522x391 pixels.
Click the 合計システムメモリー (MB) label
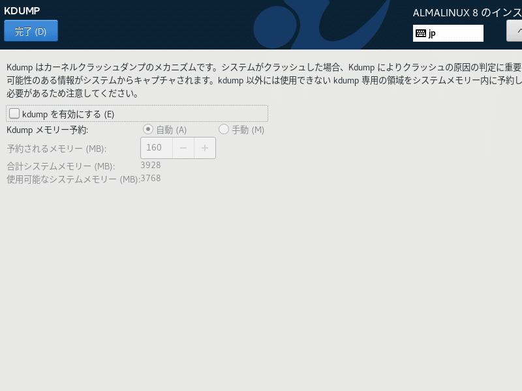click(x=61, y=166)
